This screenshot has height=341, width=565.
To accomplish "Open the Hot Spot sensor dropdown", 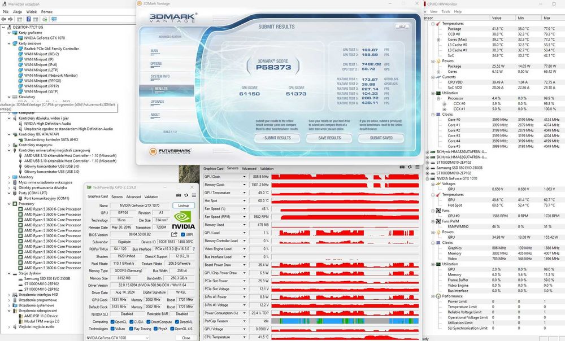I will coord(244,201).
